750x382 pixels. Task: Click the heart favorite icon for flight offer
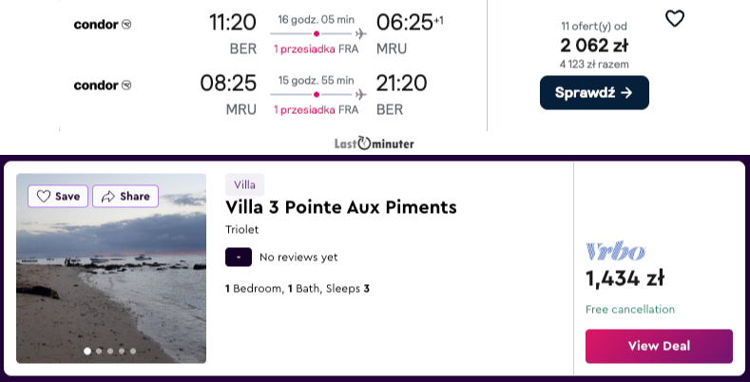click(x=675, y=19)
